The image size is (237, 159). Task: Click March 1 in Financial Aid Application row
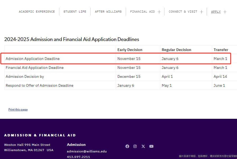pos(220,68)
